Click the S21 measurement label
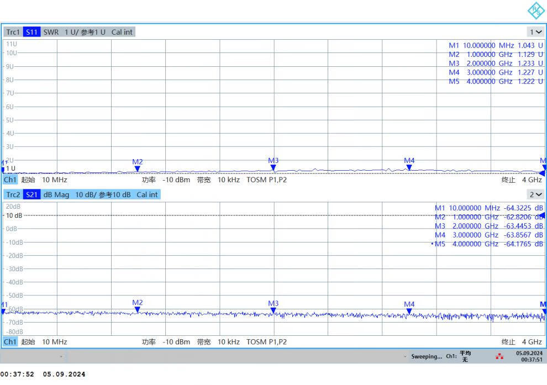The image size is (547, 385). coord(32,194)
